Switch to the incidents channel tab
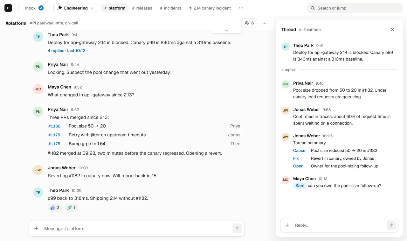The width and height of the screenshot is (407, 241). tap(170, 8)
